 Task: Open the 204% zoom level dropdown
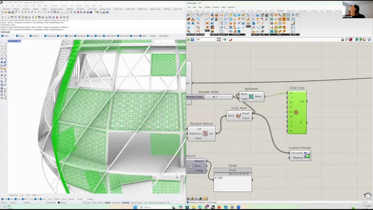tap(215, 40)
